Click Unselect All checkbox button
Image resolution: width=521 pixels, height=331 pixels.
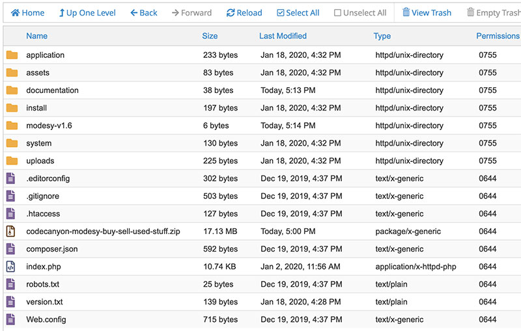360,12
